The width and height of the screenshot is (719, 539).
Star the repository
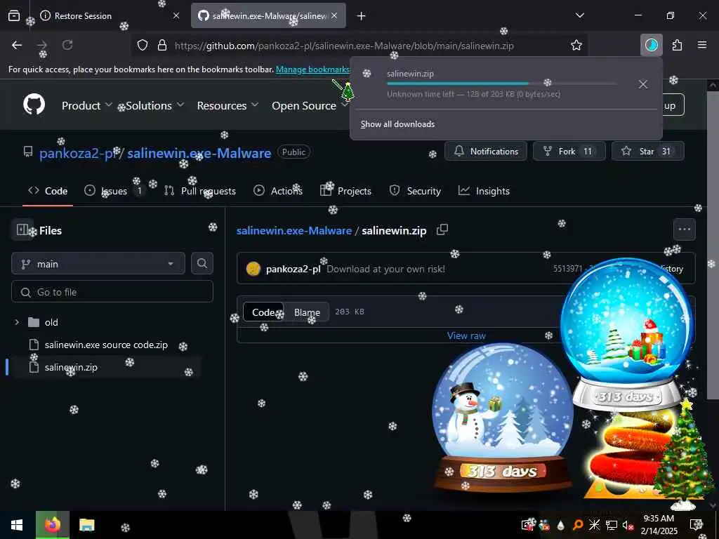(x=647, y=152)
